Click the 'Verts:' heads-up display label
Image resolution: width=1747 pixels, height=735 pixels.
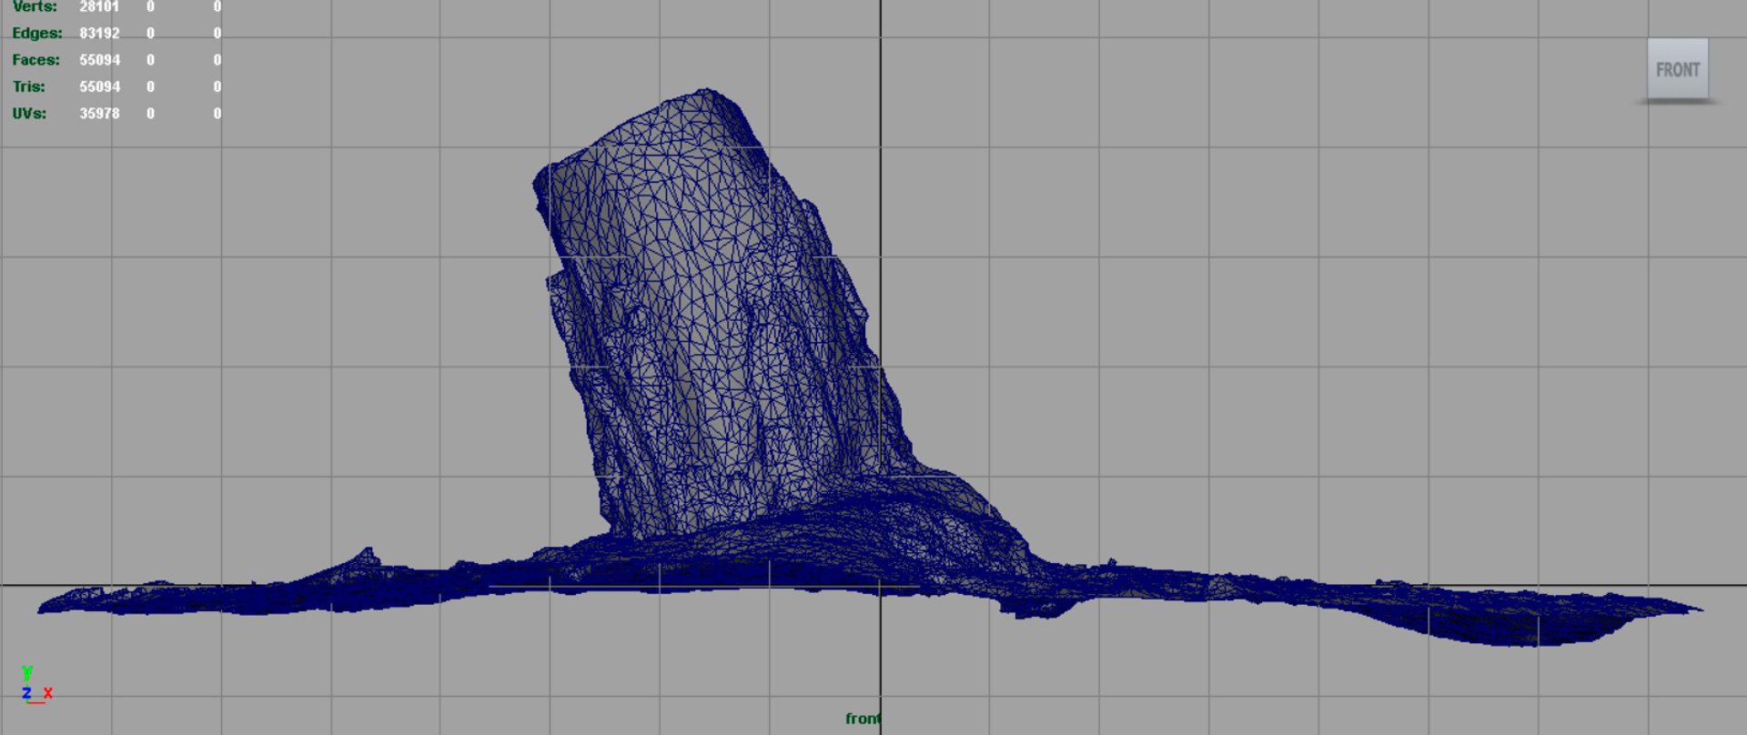point(35,6)
